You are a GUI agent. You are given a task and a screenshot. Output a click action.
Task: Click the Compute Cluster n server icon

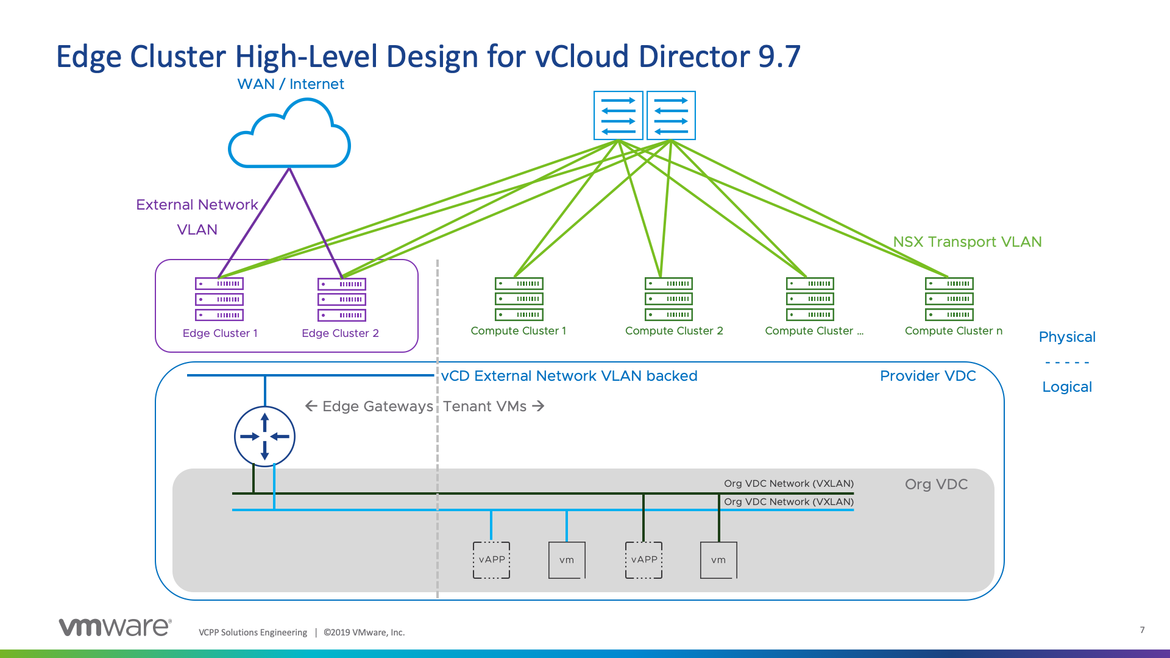click(x=949, y=299)
